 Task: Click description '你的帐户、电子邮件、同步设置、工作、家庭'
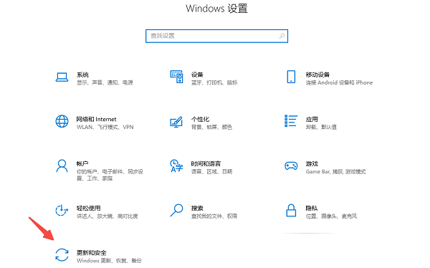[110, 175]
